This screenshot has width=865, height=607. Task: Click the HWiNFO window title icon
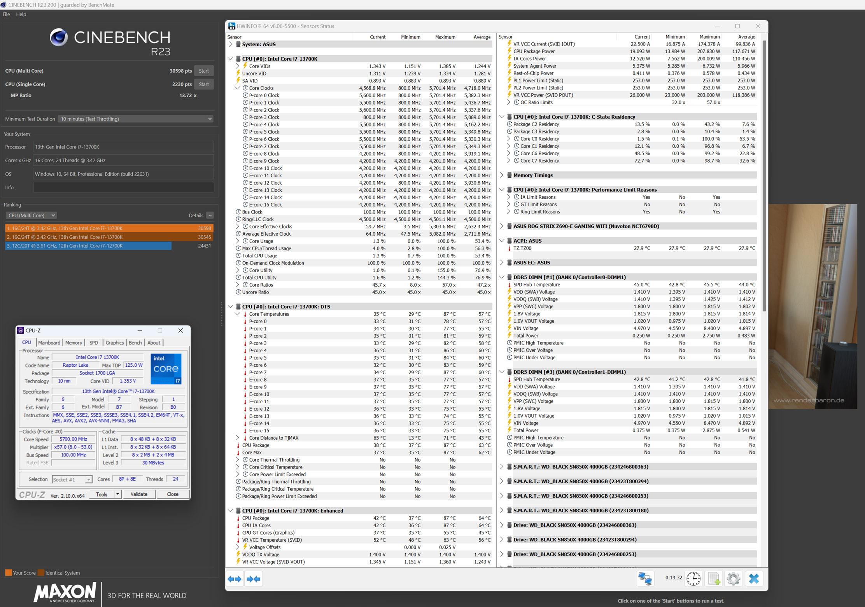click(x=231, y=26)
